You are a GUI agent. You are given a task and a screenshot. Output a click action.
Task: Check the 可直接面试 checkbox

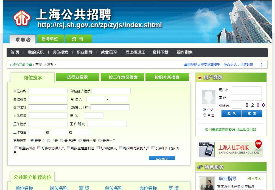click(16, 148)
